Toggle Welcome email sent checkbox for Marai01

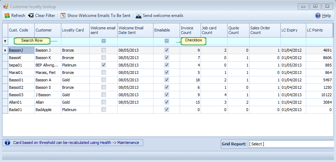[x=104, y=73]
